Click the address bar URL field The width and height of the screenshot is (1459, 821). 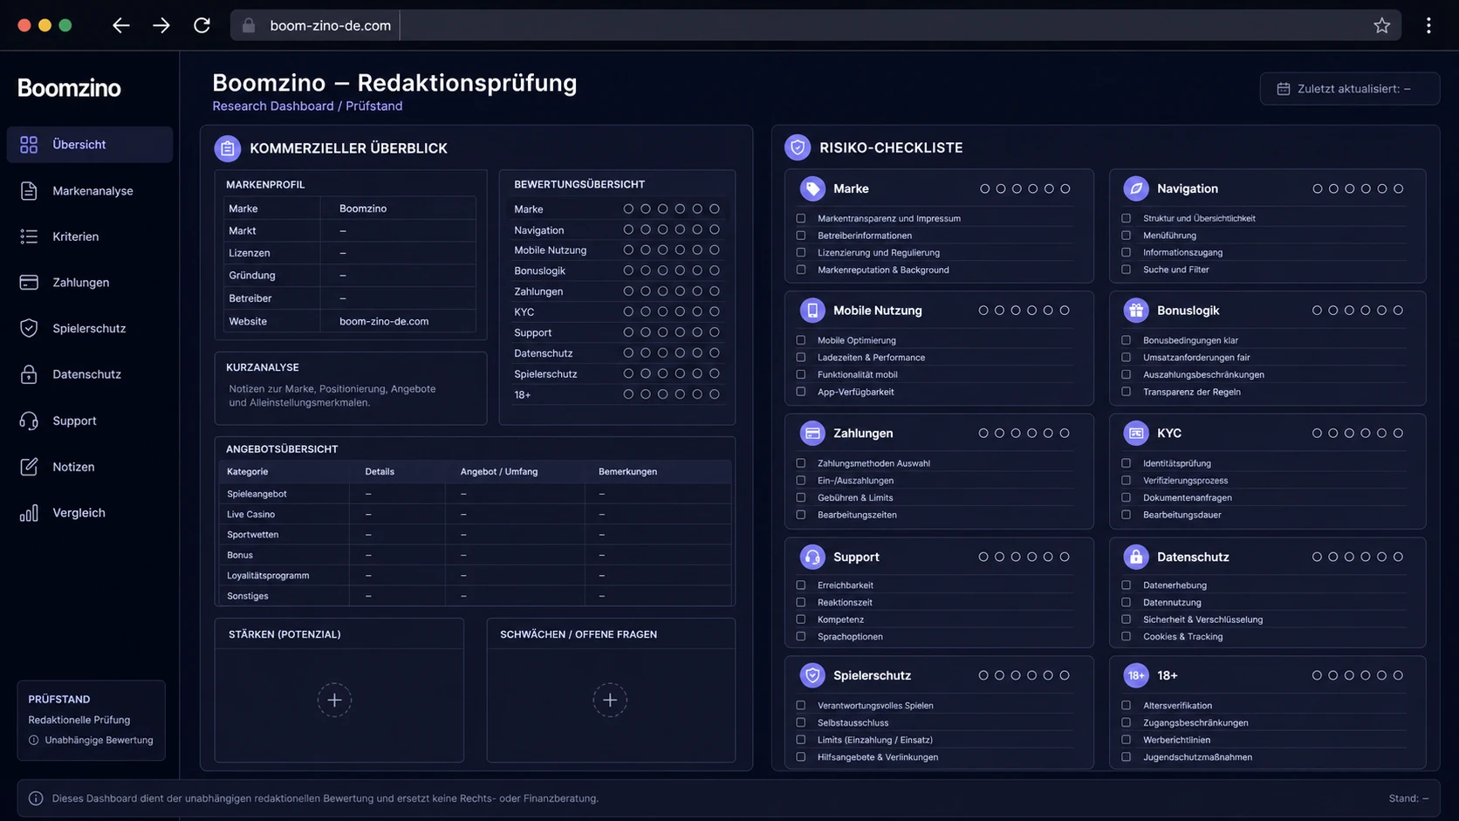[816, 25]
